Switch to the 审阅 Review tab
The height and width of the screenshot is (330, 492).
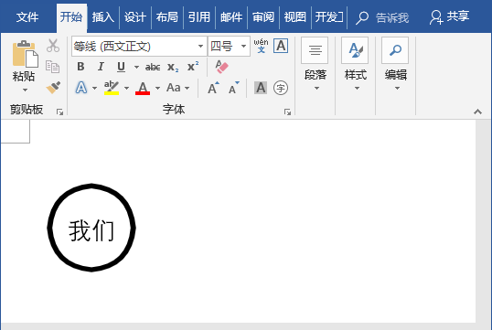[x=263, y=17]
